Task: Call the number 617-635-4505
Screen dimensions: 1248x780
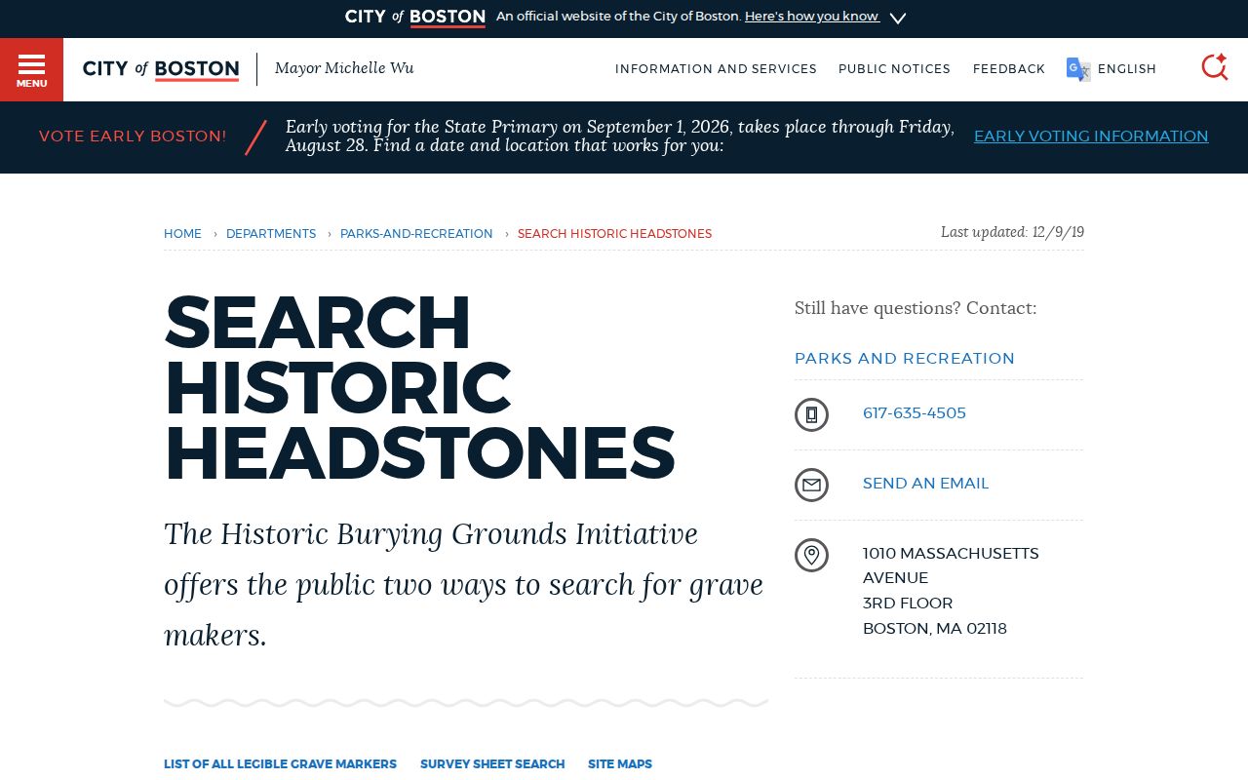Action: [915, 413]
